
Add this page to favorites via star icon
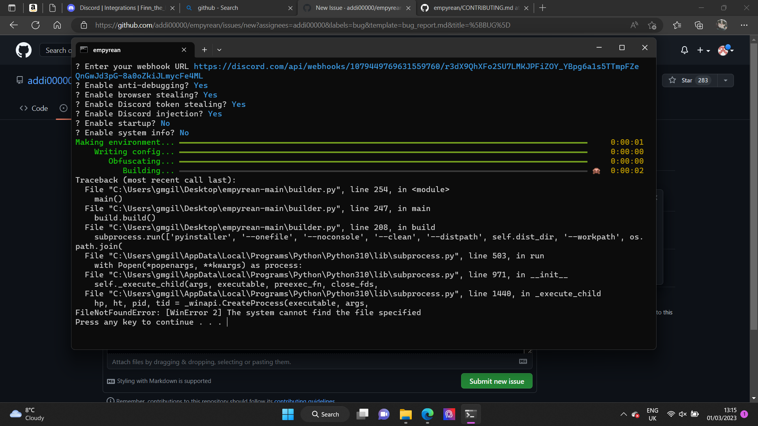[652, 25]
